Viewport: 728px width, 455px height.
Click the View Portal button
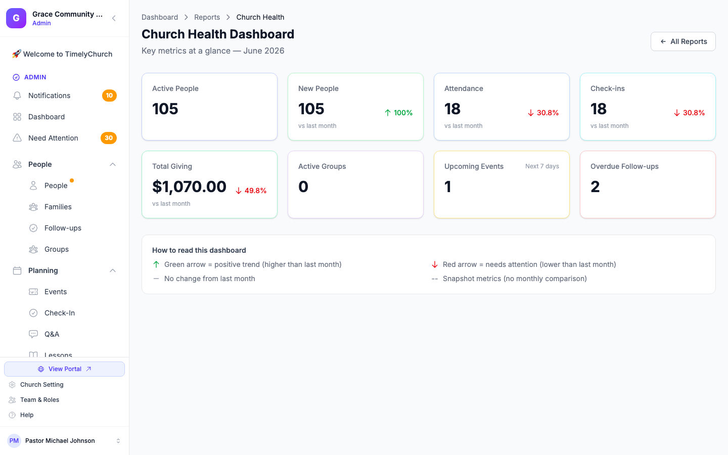pyautogui.click(x=65, y=369)
